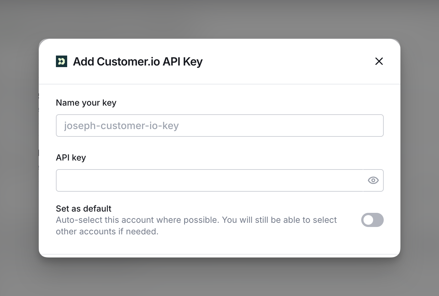The height and width of the screenshot is (296, 439).
Task: Click the empty area of dialog header
Action: tap(289, 61)
